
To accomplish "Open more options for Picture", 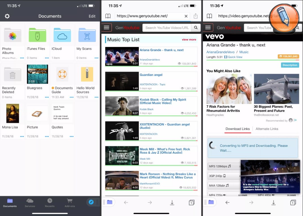I will click(47, 136).
